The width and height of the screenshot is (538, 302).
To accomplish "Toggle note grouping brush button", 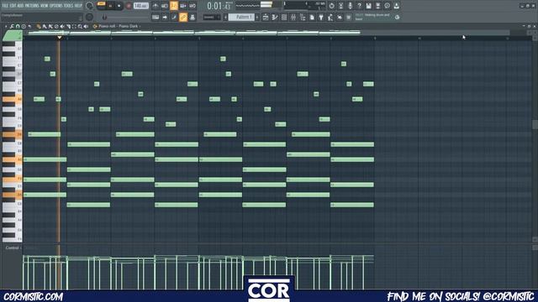I will [174, 17].
